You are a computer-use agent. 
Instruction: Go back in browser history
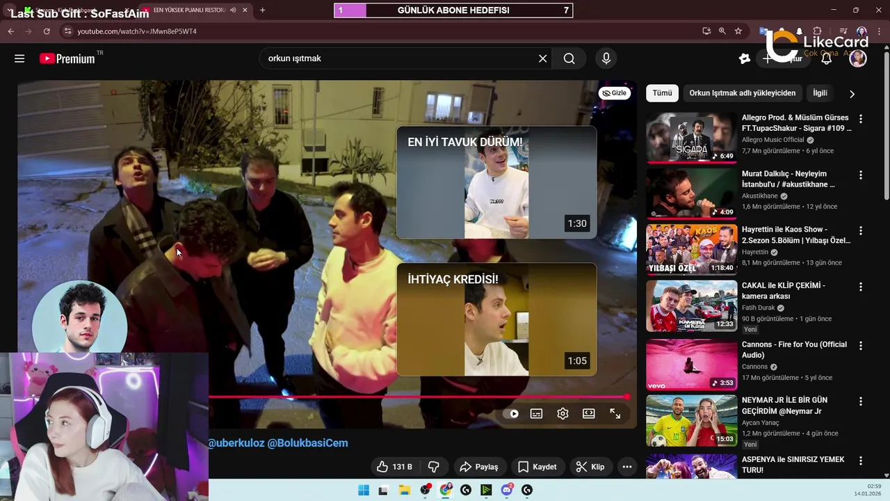click(10, 31)
